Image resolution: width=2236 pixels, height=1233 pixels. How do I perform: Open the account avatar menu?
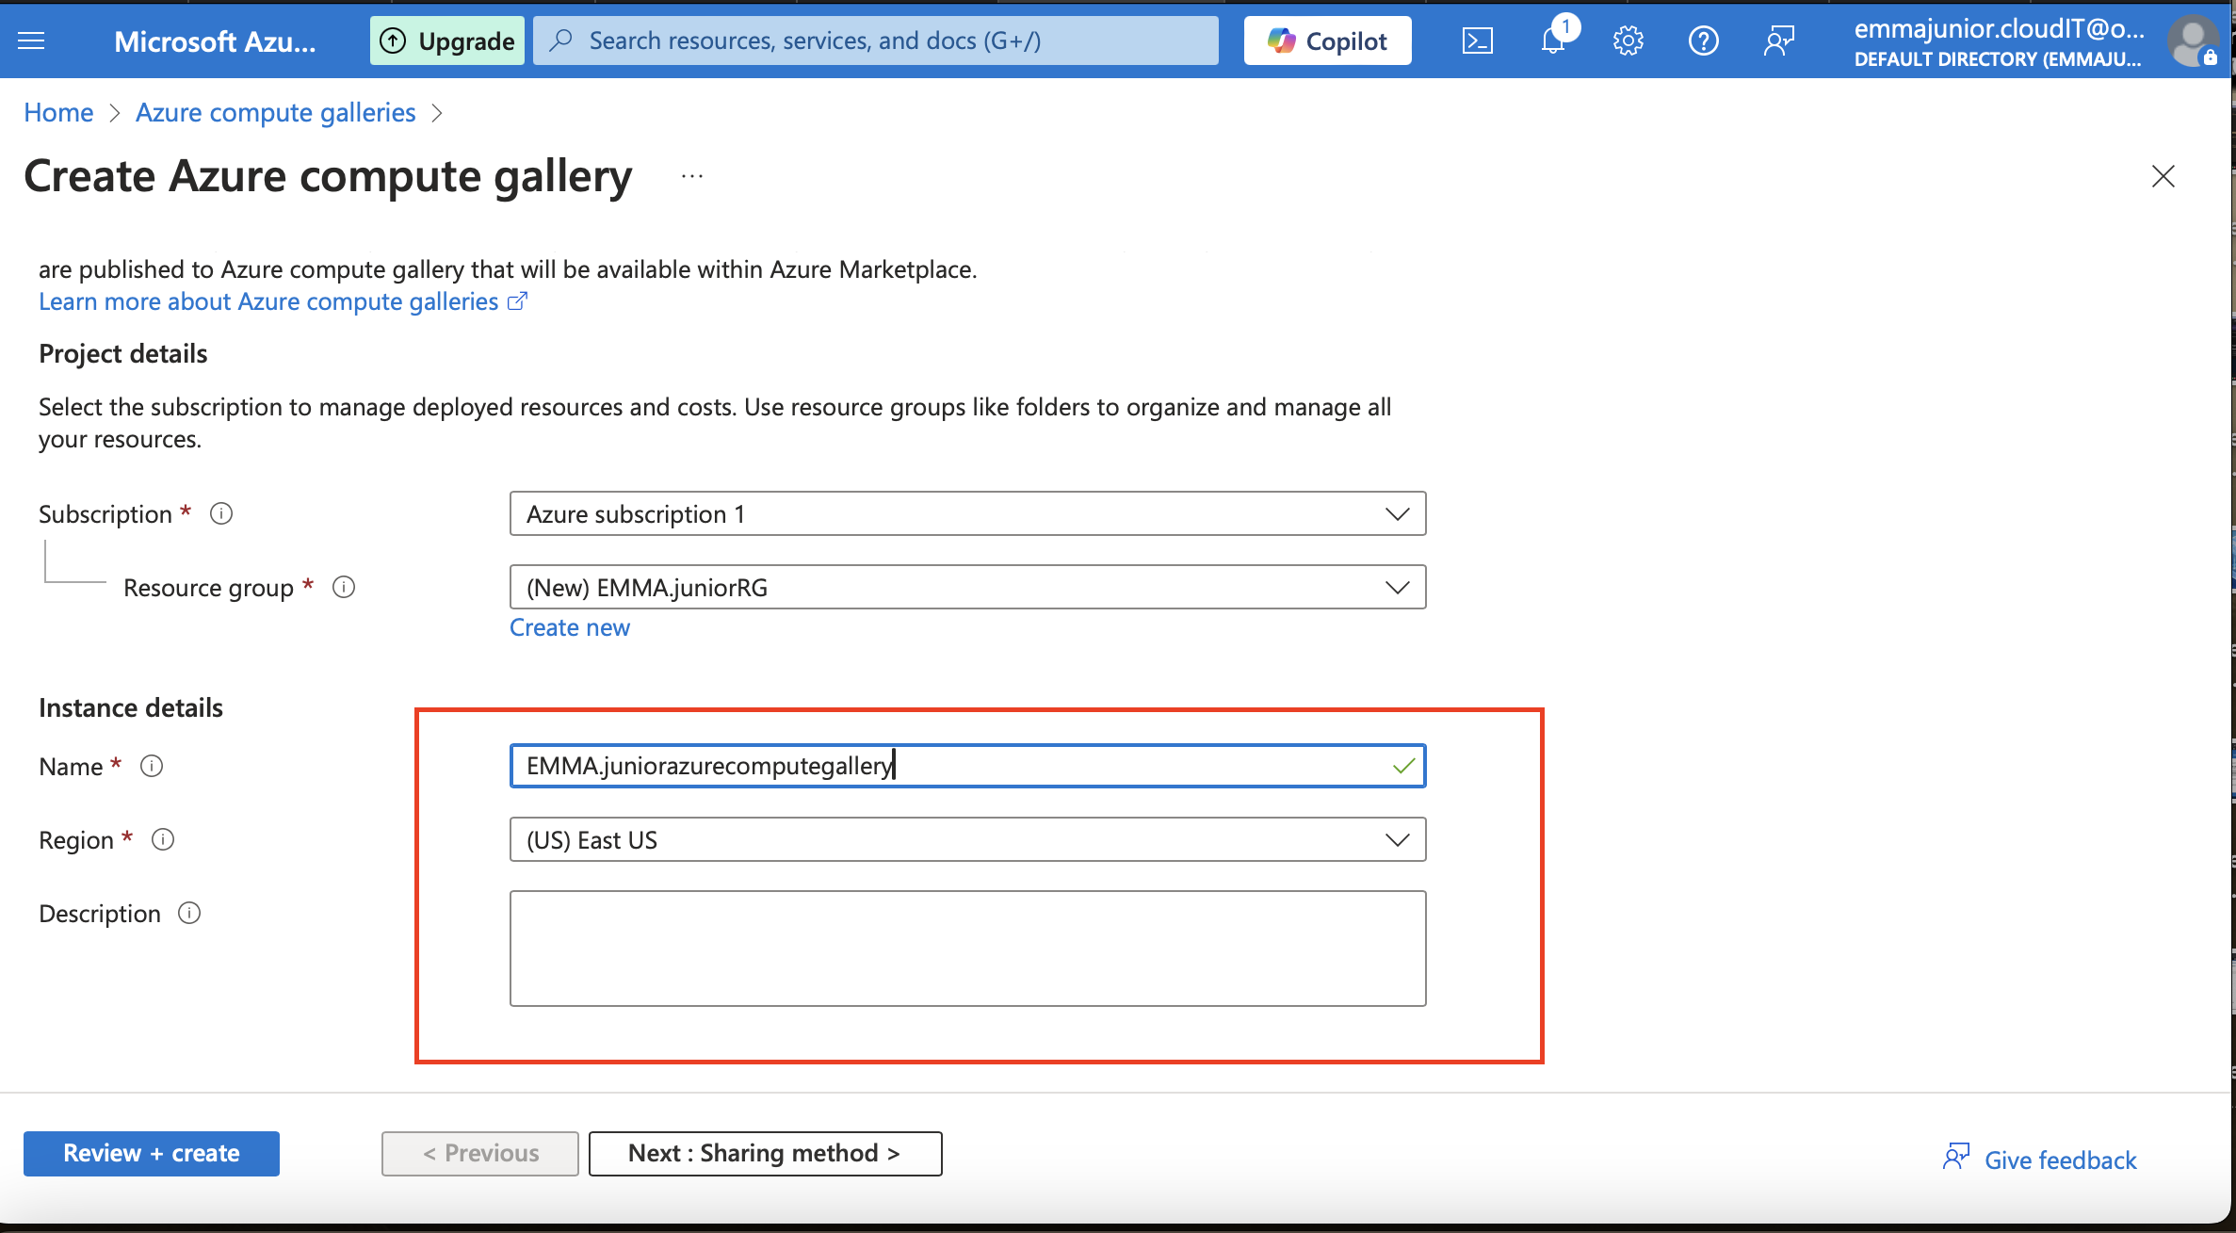pos(2193,41)
